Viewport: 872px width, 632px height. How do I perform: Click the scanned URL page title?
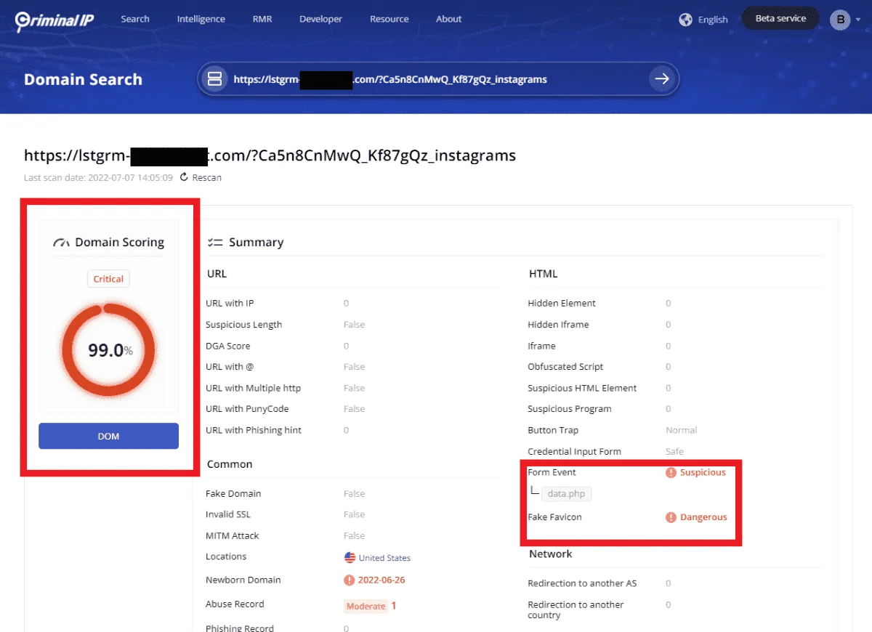pos(270,155)
